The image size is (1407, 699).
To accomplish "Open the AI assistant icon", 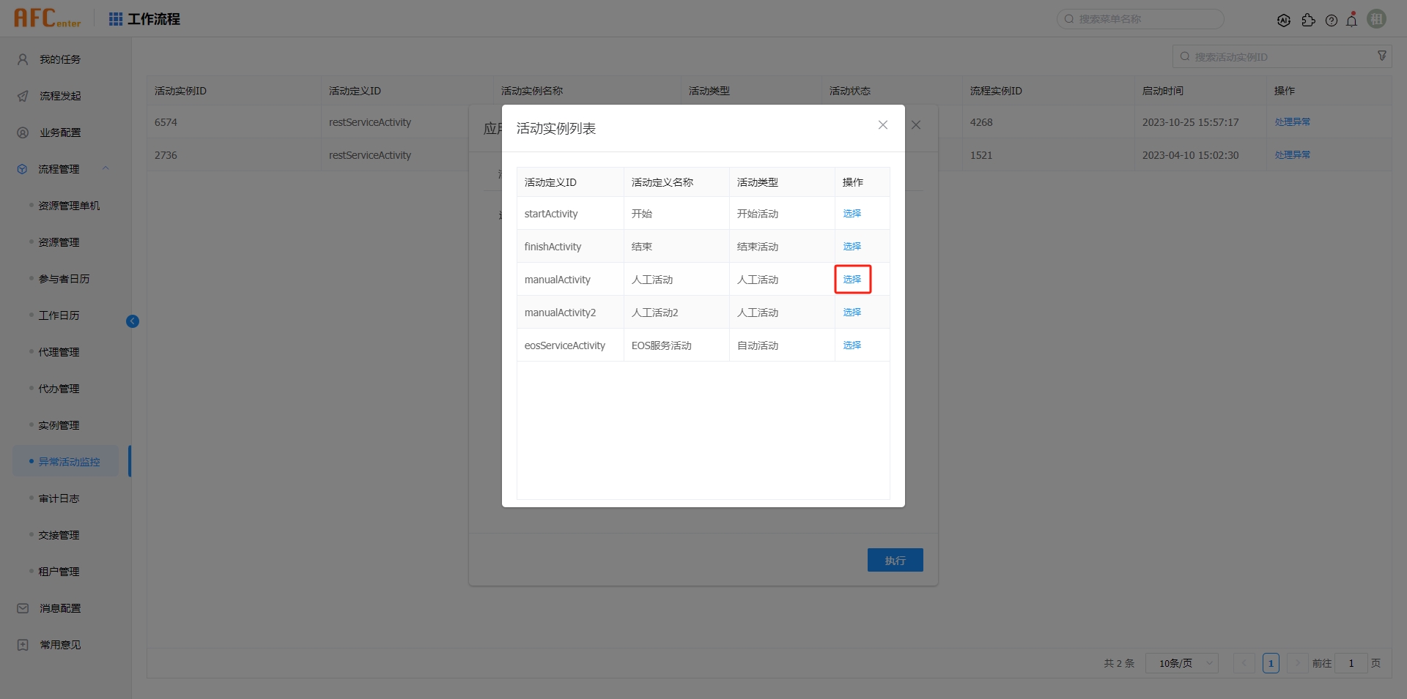I will click(1283, 20).
